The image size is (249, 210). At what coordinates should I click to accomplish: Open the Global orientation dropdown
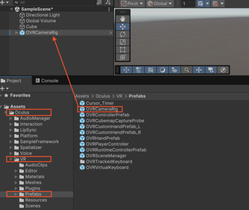(x=160, y=3)
